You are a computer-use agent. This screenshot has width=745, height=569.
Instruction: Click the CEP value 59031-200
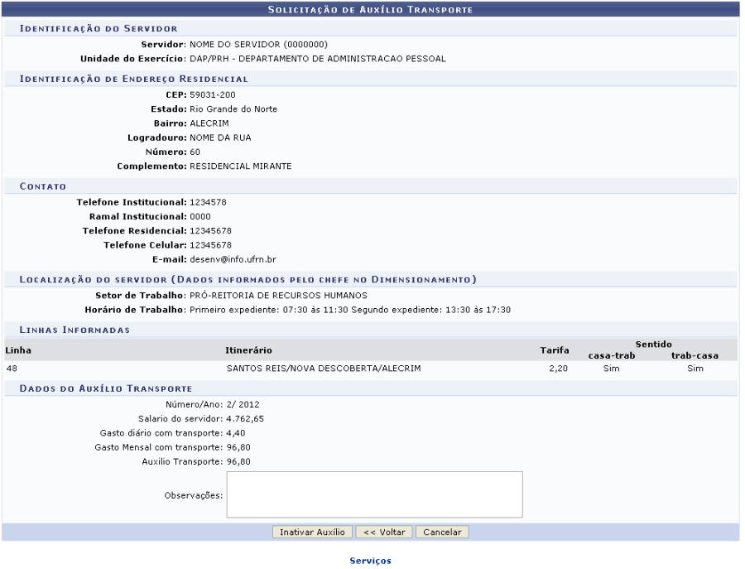[x=212, y=94]
